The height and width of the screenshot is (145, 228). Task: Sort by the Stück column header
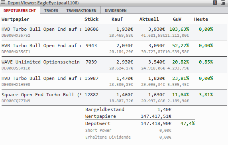tap(91, 19)
